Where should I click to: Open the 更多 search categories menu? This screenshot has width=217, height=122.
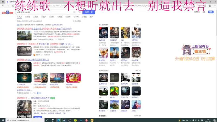point(91,17)
